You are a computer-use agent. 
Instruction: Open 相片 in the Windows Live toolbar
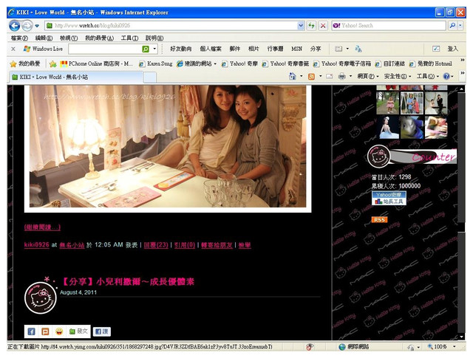click(253, 49)
